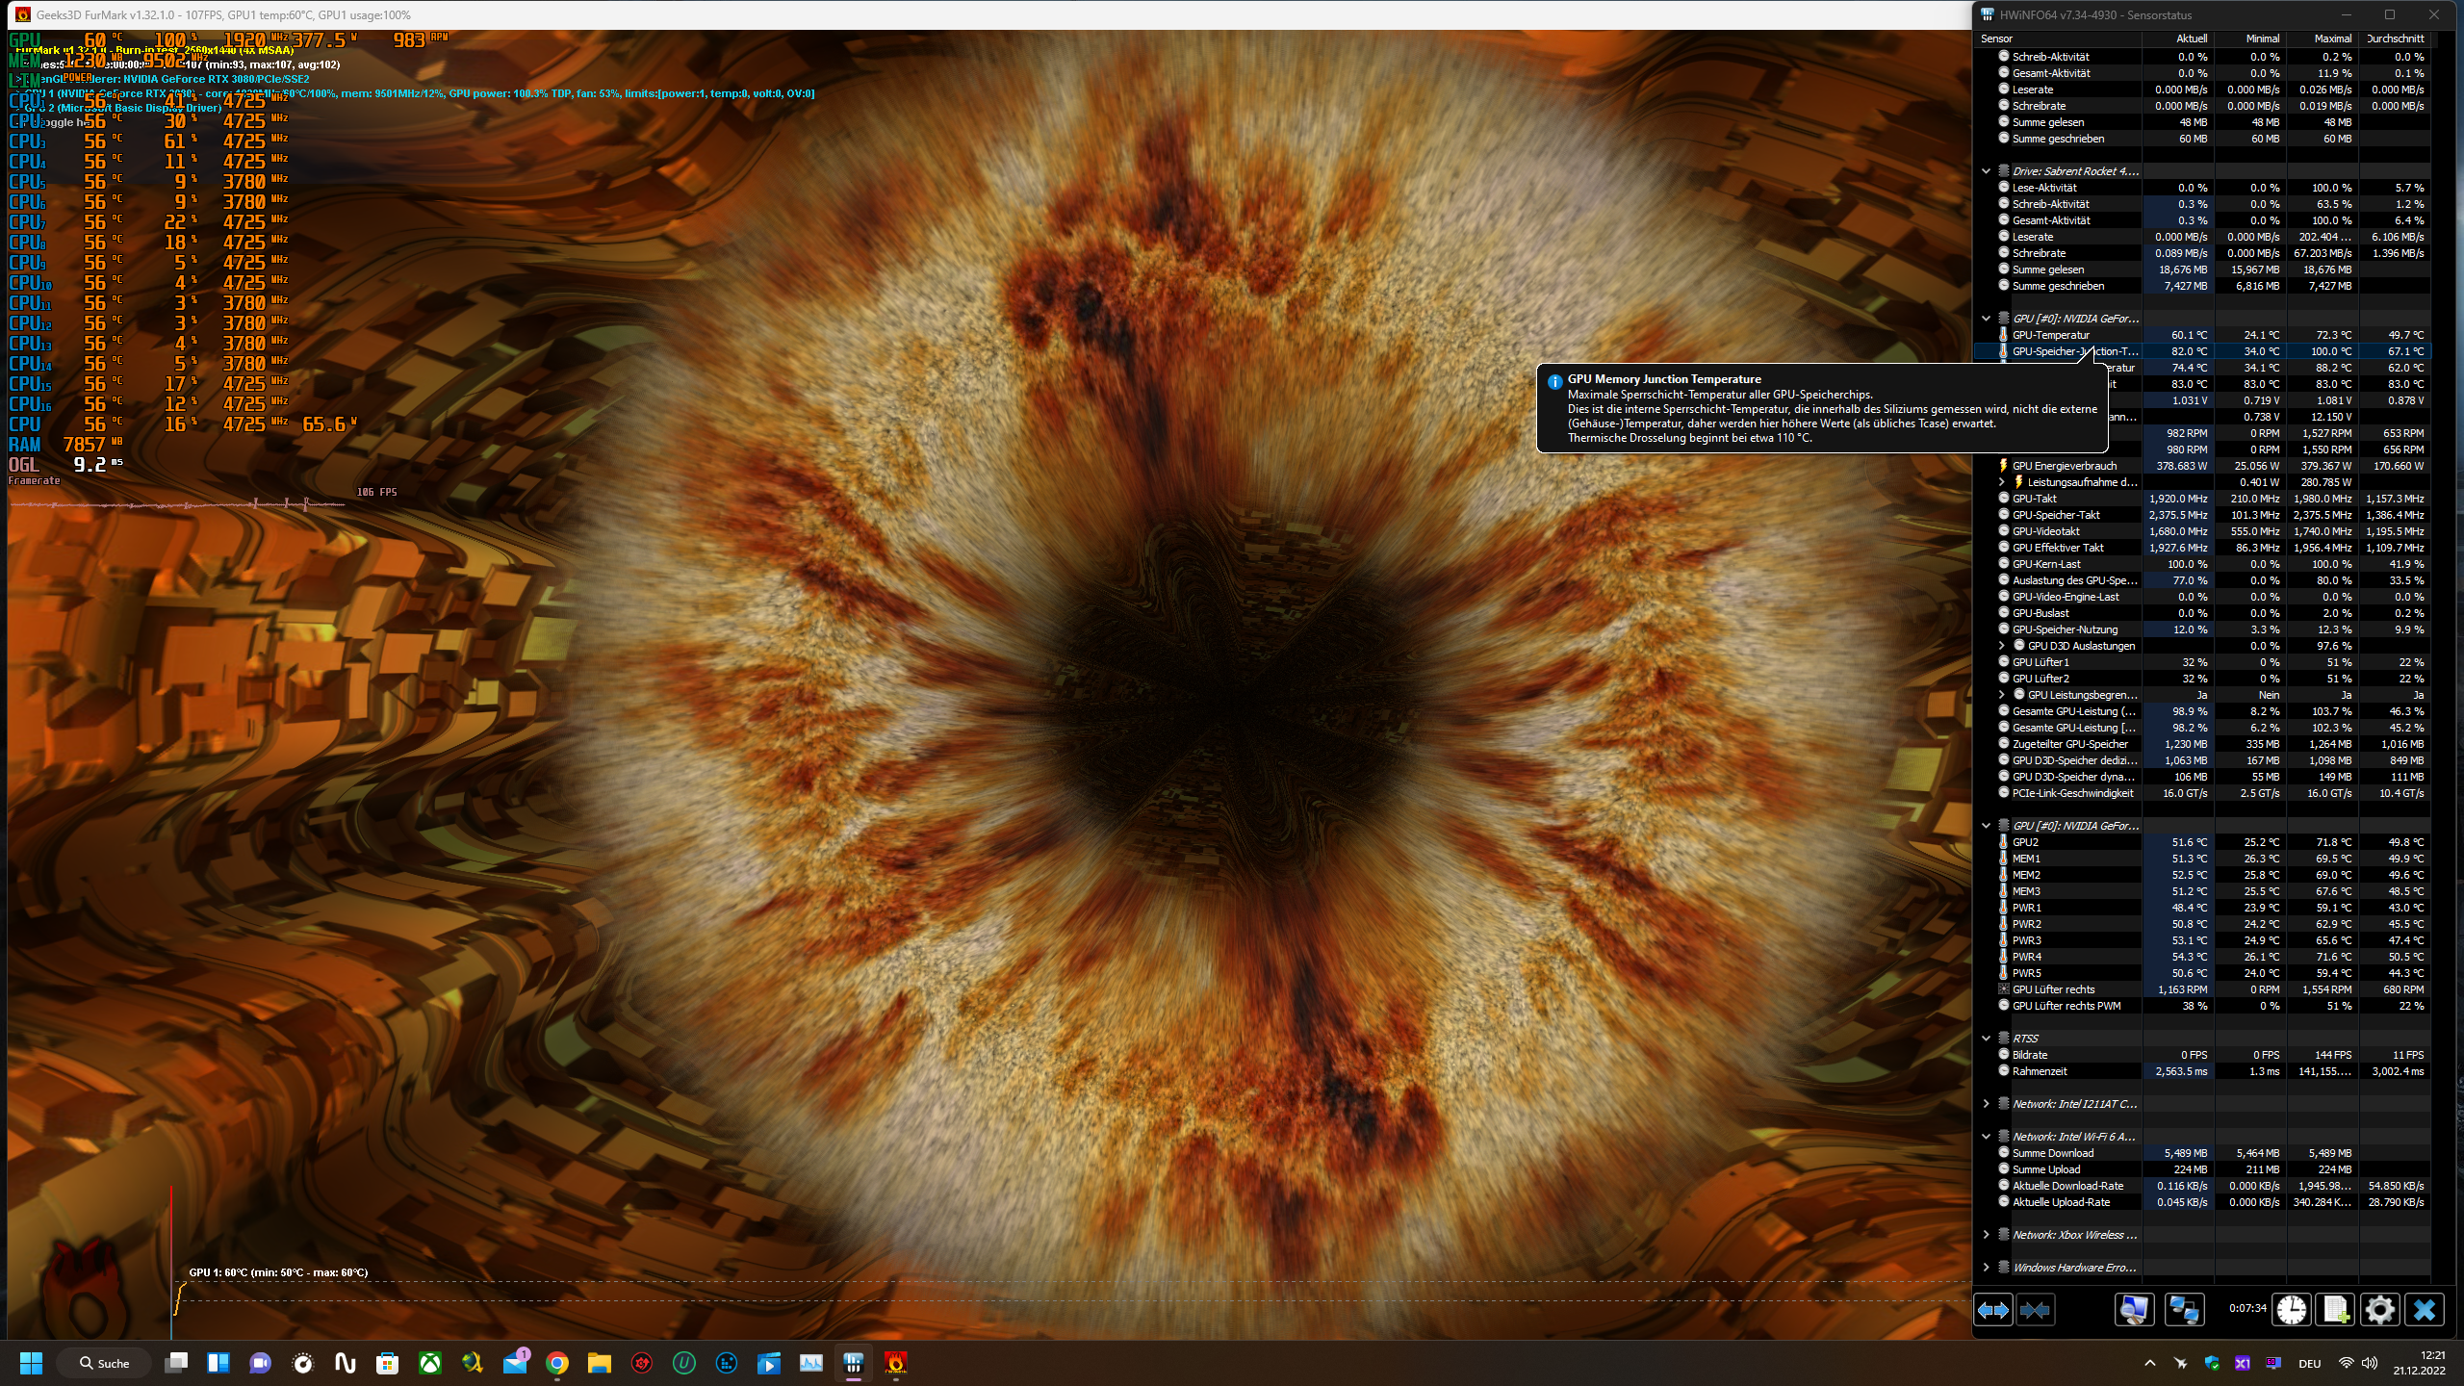Click the expand columns double-arrow button
This screenshot has height=1386, width=2464.
1992,1310
